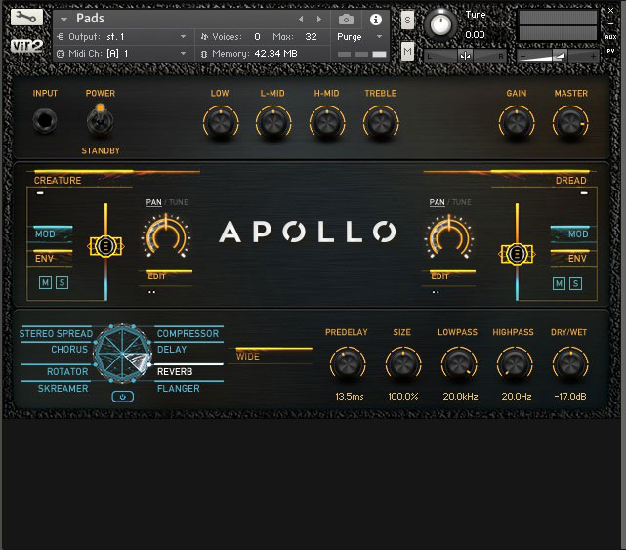This screenshot has width=626, height=550.
Task: Click the header volume slider
Action: tap(558, 56)
